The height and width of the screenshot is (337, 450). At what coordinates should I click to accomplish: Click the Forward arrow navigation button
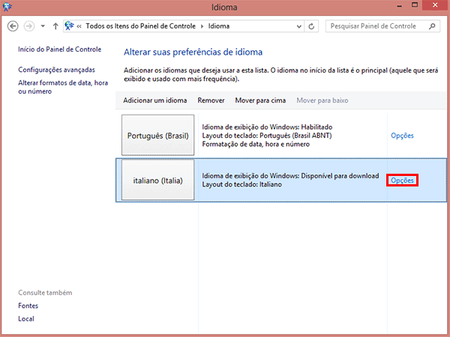29,26
